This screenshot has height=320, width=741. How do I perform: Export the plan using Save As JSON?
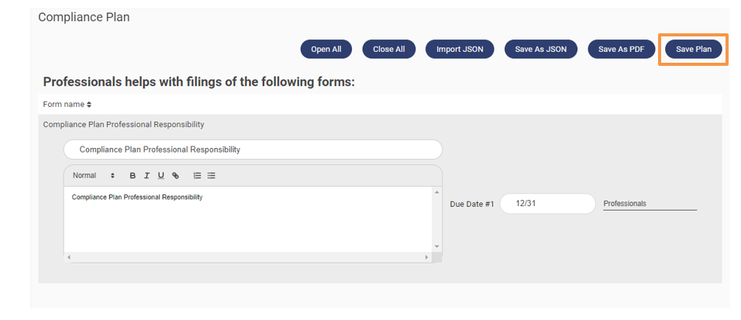pos(540,49)
